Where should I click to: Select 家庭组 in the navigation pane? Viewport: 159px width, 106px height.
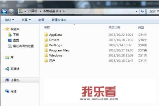[15, 69]
